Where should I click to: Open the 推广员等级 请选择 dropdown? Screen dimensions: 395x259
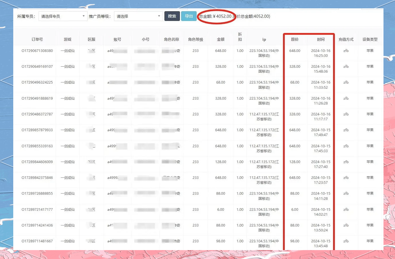[138, 16]
